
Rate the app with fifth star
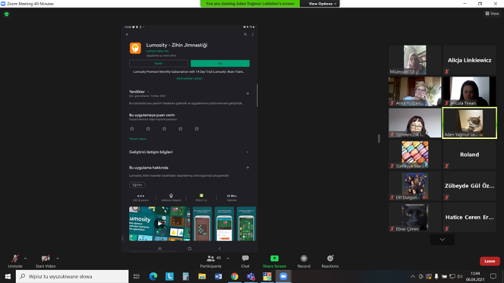pyautogui.click(x=197, y=129)
